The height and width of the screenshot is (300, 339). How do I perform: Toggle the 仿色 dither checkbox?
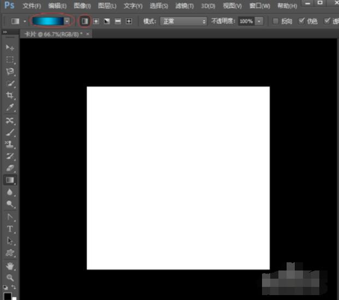[301, 21]
